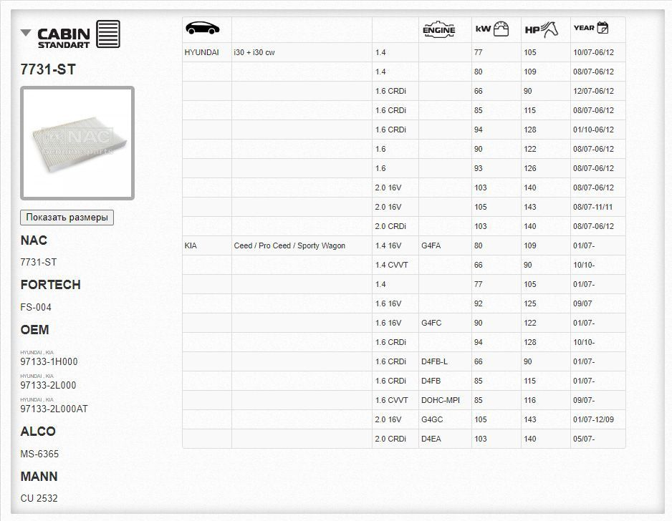Click the year range 08/07-11/11
Image resolution: width=672 pixels, height=521 pixels.
(x=592, y=208)
